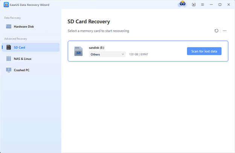
Task: Click the 120 GB | EXFAT label
Action: click(x=139, y=54)
